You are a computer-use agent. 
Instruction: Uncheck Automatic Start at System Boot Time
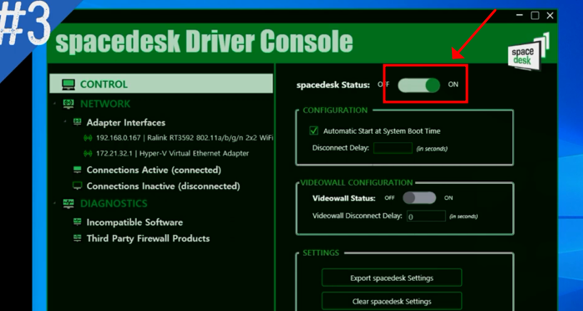pos(314,130)
